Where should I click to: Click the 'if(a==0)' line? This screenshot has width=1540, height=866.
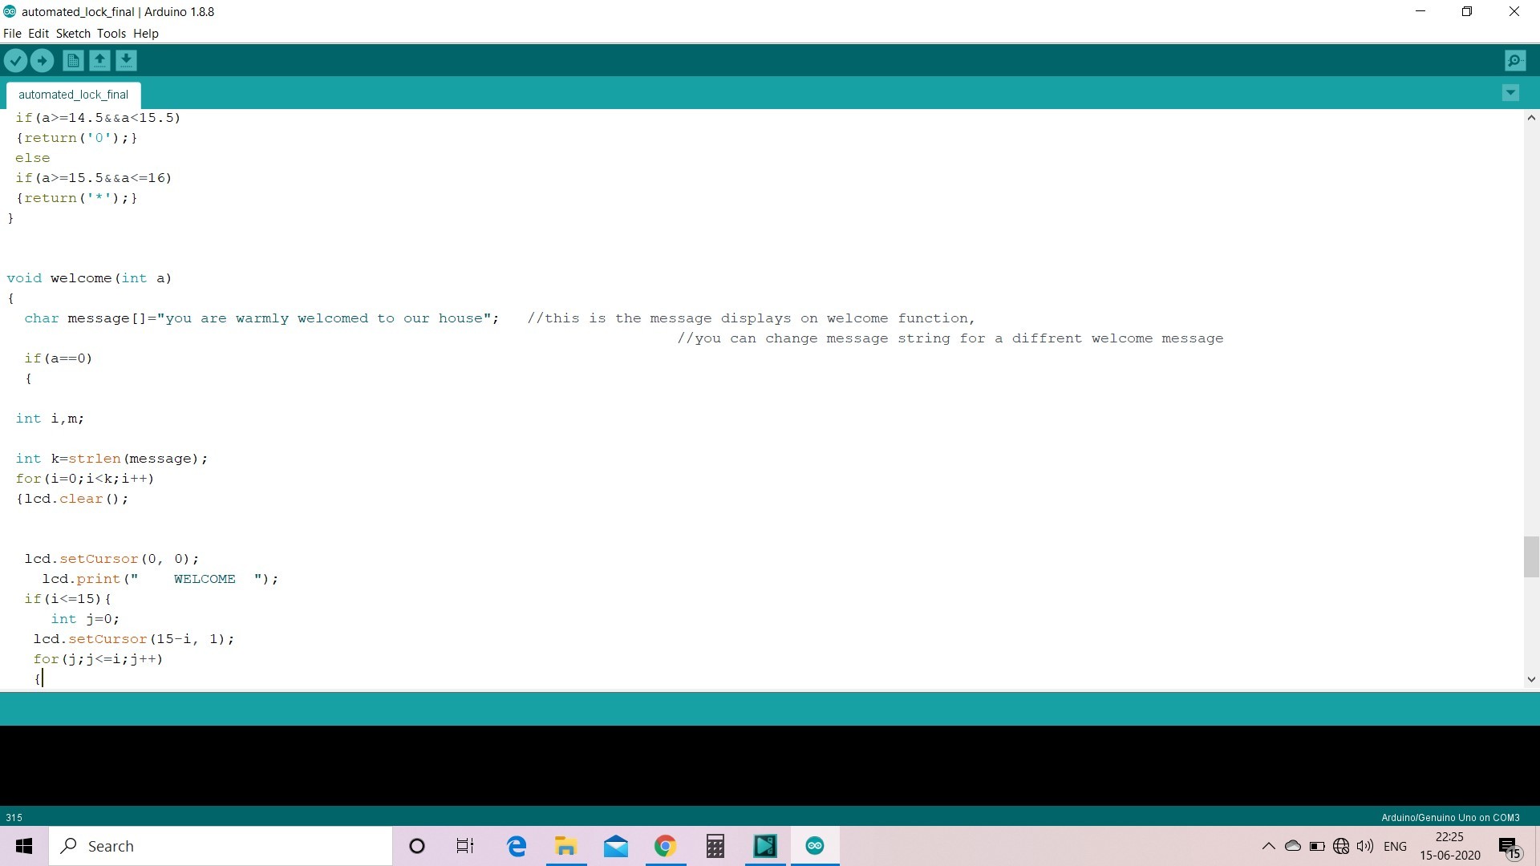pos(59,358)
